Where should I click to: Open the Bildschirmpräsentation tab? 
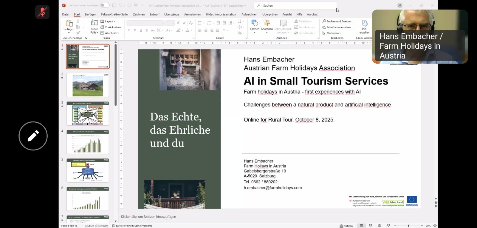221,14
